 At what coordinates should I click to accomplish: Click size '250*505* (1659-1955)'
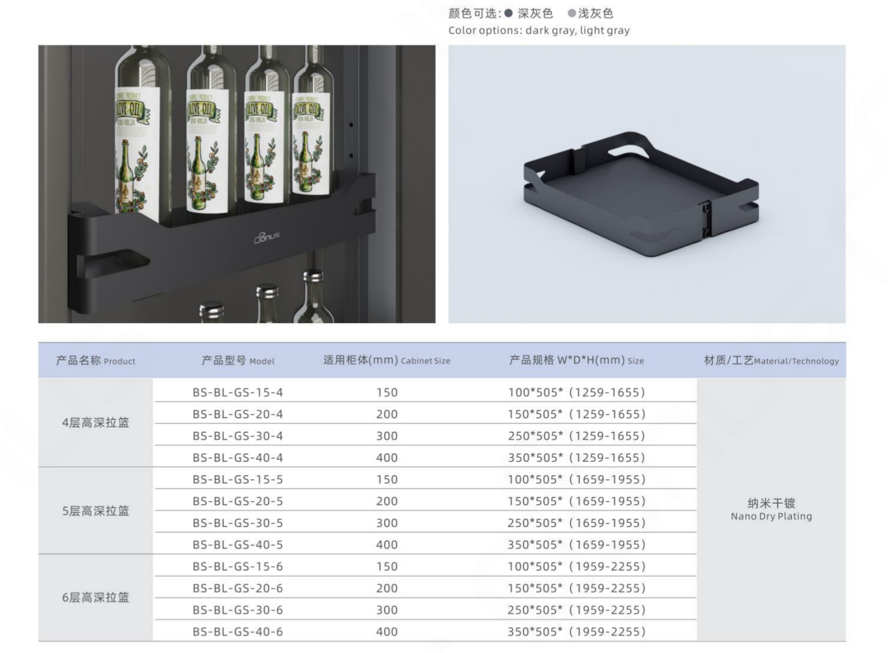point(576,523)
